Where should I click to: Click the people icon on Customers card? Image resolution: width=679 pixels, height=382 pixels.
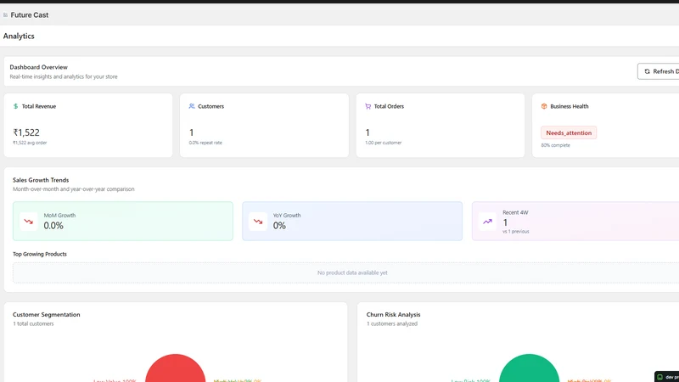click(x=192, y=106)
